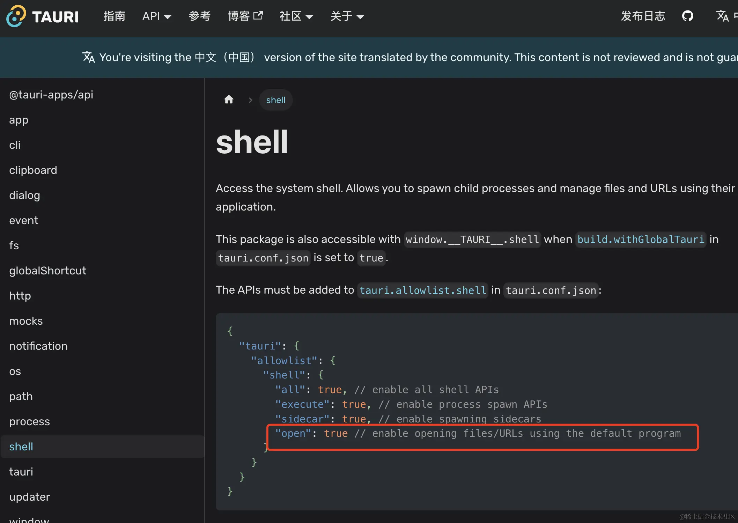Click the shell breadcrumb chip
Screen dimensions: 738x523
point(275,100)
